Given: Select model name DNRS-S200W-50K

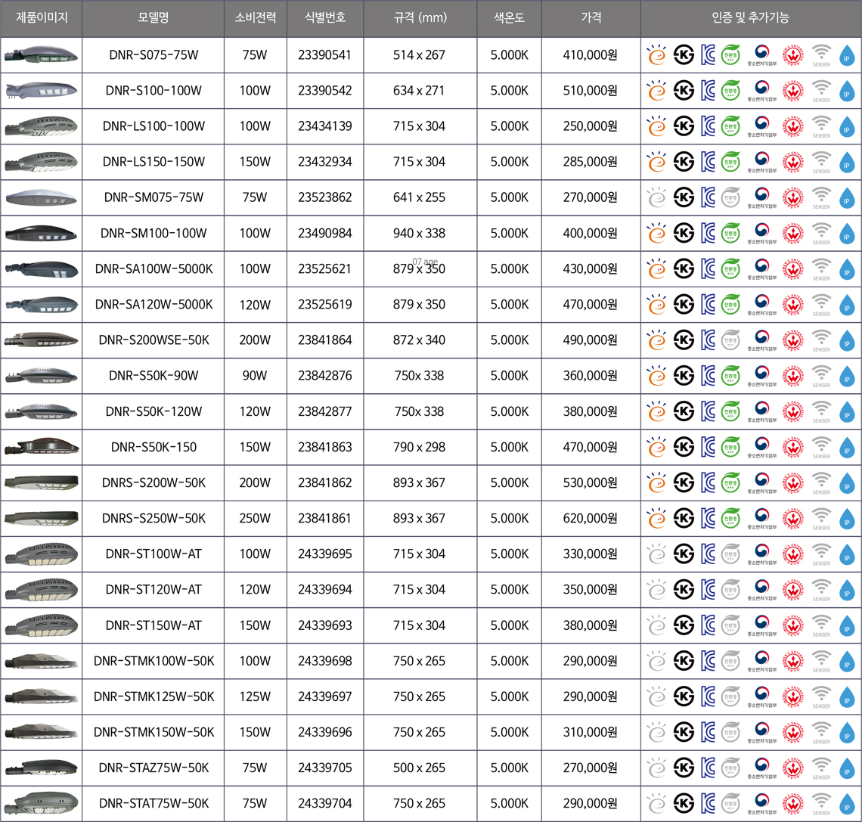Looking at the screenshot, I should click(153, 482).
